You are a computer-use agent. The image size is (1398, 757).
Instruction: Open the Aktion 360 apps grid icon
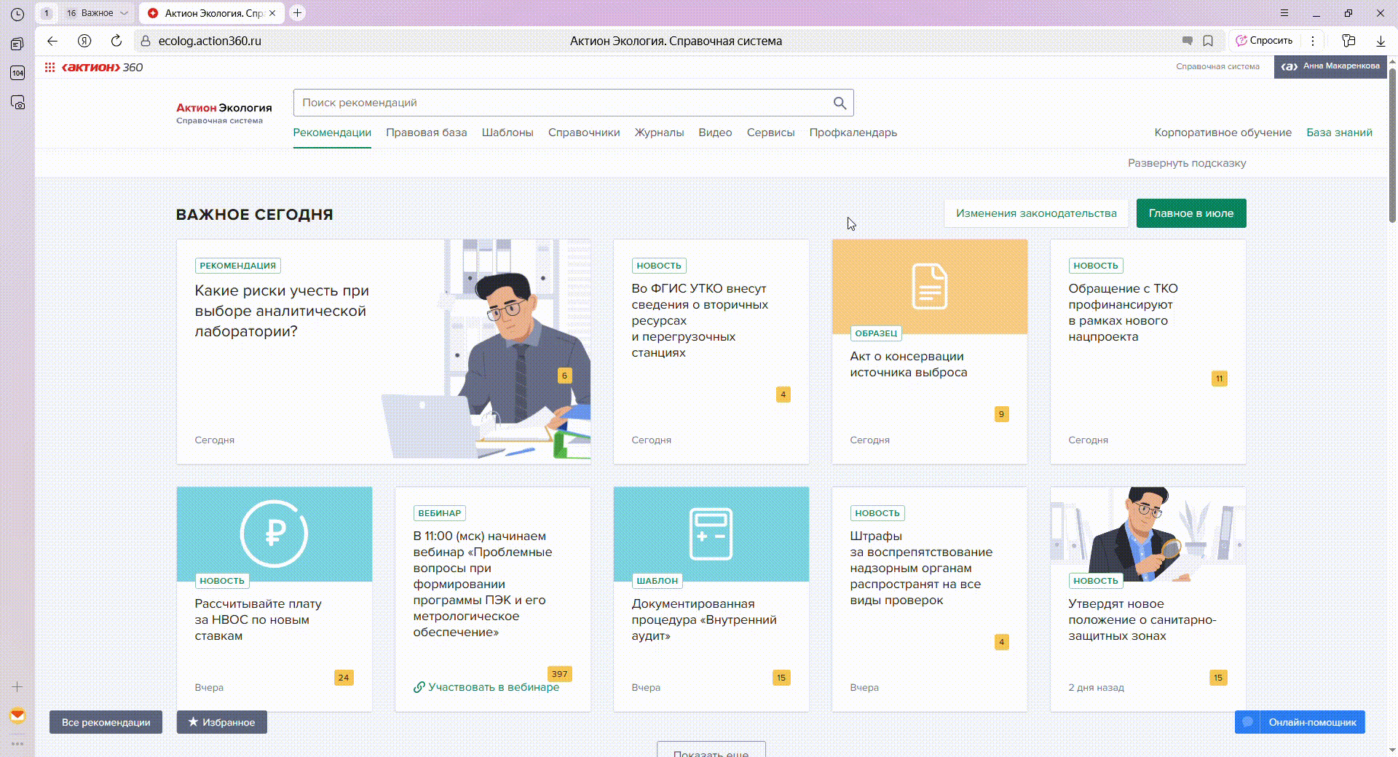50,68
